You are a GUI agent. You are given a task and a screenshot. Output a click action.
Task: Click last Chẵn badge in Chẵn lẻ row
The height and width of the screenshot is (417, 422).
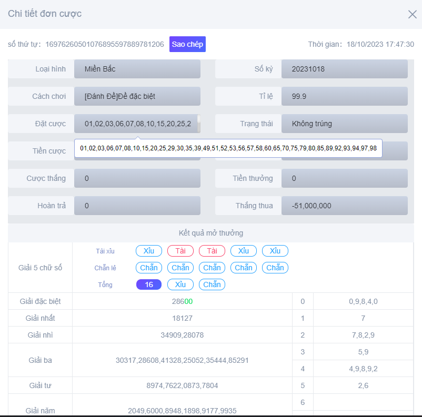(275, 268)
